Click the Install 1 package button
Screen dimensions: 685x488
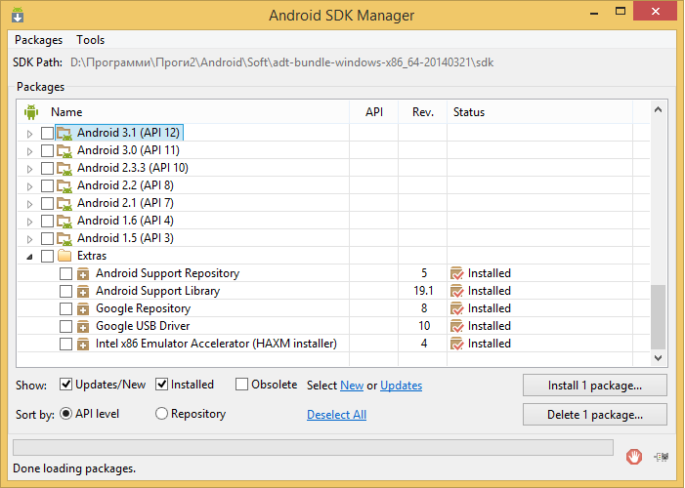point(594,385)
